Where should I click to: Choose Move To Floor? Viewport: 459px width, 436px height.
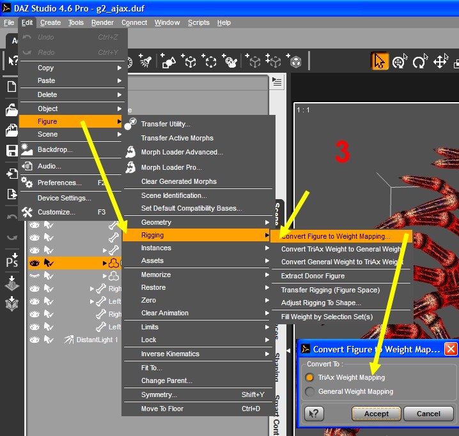tap(198, 409)
